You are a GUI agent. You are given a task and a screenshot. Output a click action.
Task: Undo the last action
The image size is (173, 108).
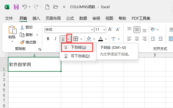pyautogui.click(x=25, y=7)
